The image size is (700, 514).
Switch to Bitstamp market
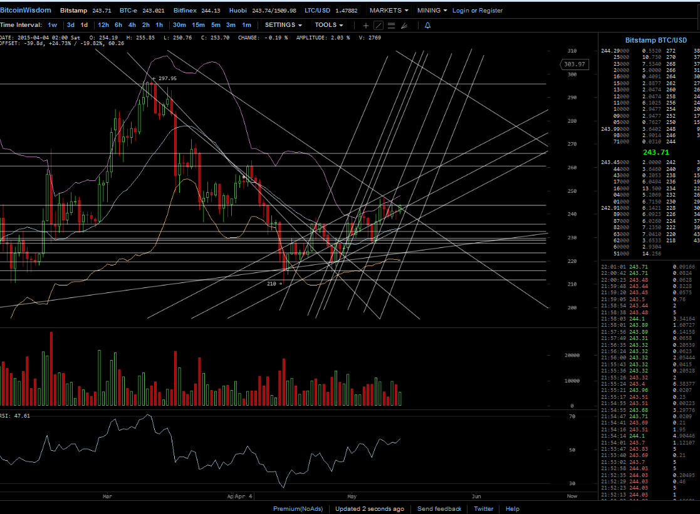click(74, 10)
